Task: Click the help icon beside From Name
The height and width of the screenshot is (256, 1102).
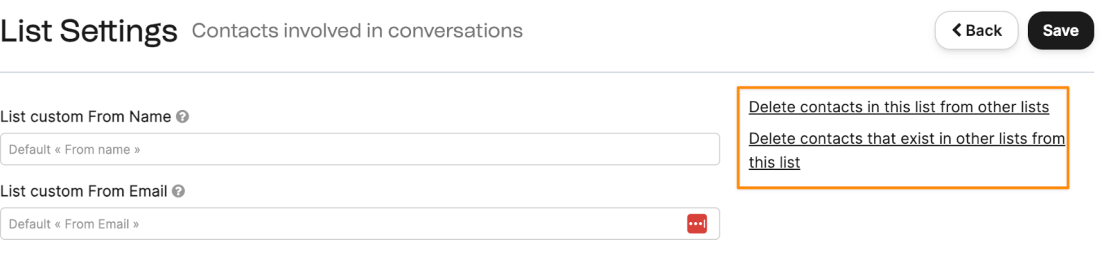Action: [182, 117]
